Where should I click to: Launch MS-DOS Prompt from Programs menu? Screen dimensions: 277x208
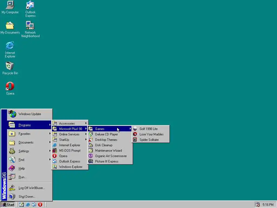pyautogui.click(x=70, y=151)
